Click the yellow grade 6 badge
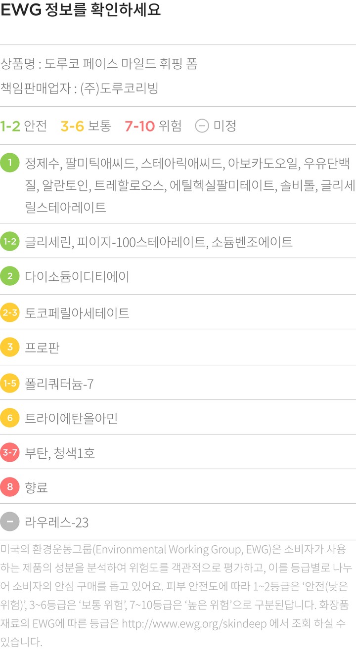The image size is (356, 654). (10, 418)
